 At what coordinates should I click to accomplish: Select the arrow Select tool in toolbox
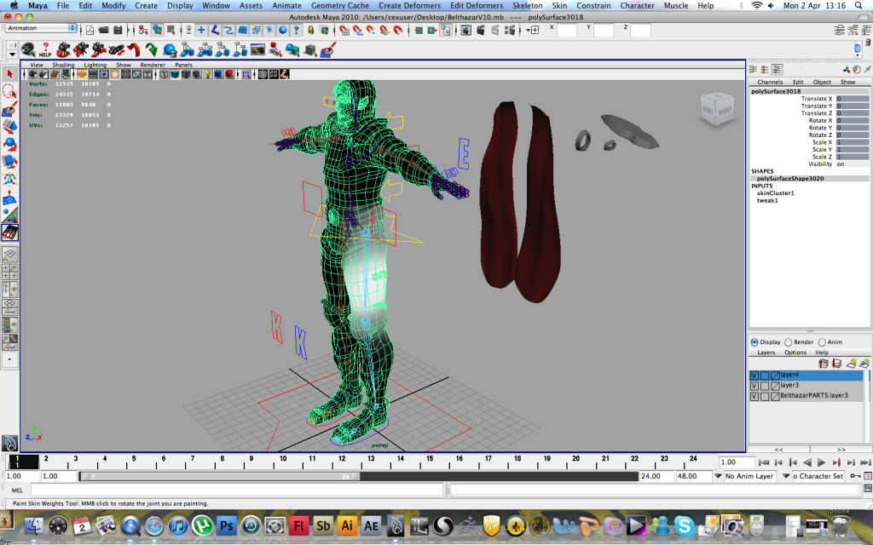[10, 74]
